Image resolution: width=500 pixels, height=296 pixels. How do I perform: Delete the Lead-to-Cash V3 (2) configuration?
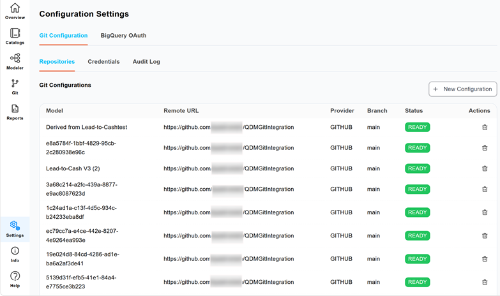coord(485,168)
